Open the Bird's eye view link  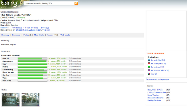[x=45, y=28]
